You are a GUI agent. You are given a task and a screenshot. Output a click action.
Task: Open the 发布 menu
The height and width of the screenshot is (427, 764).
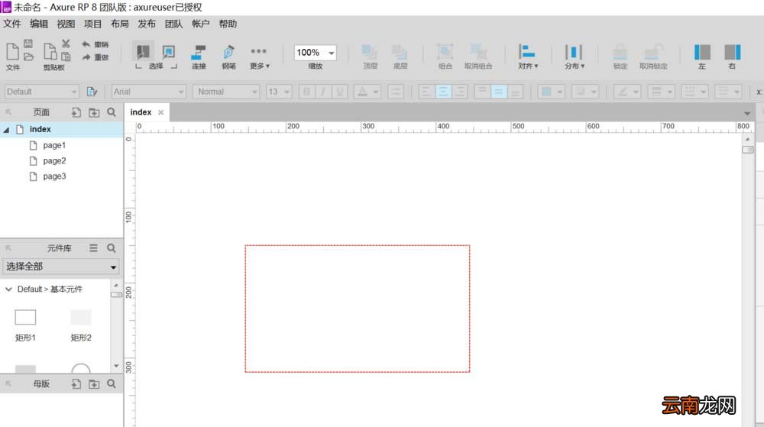[x=147, y=24]
